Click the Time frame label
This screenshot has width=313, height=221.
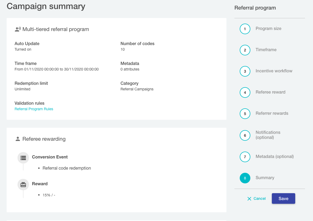(25, 64)
